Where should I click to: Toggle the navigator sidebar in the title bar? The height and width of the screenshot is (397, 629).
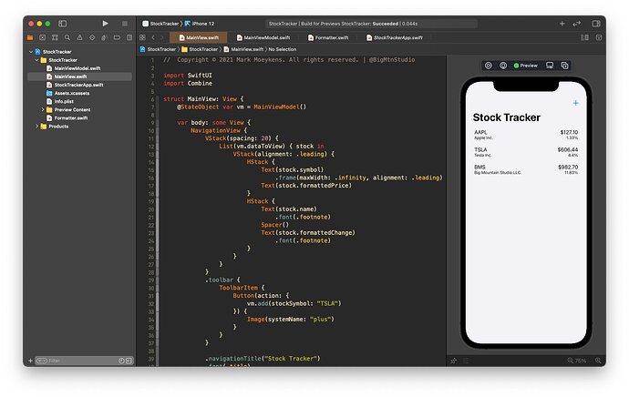tap(63, 24)
